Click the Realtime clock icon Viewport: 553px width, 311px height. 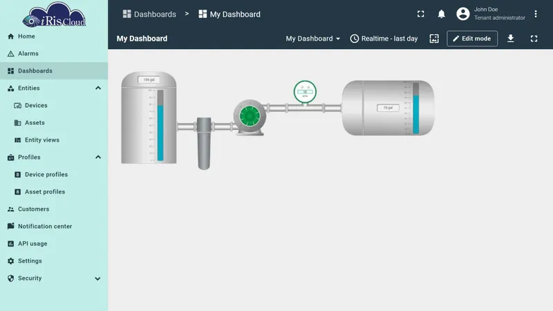(x=355, y=39)
